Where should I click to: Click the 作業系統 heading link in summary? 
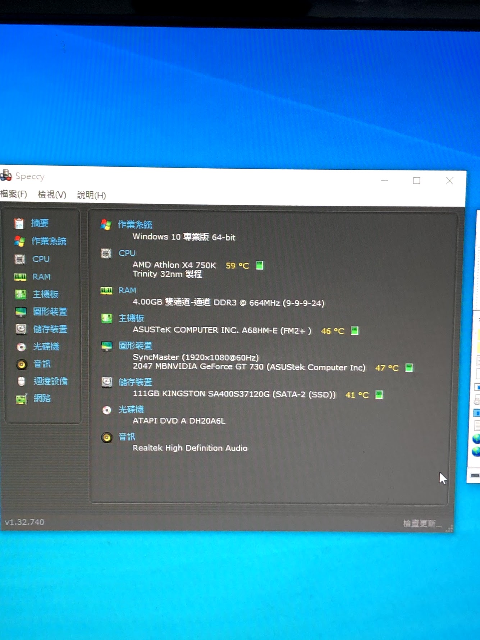[135, 225]
